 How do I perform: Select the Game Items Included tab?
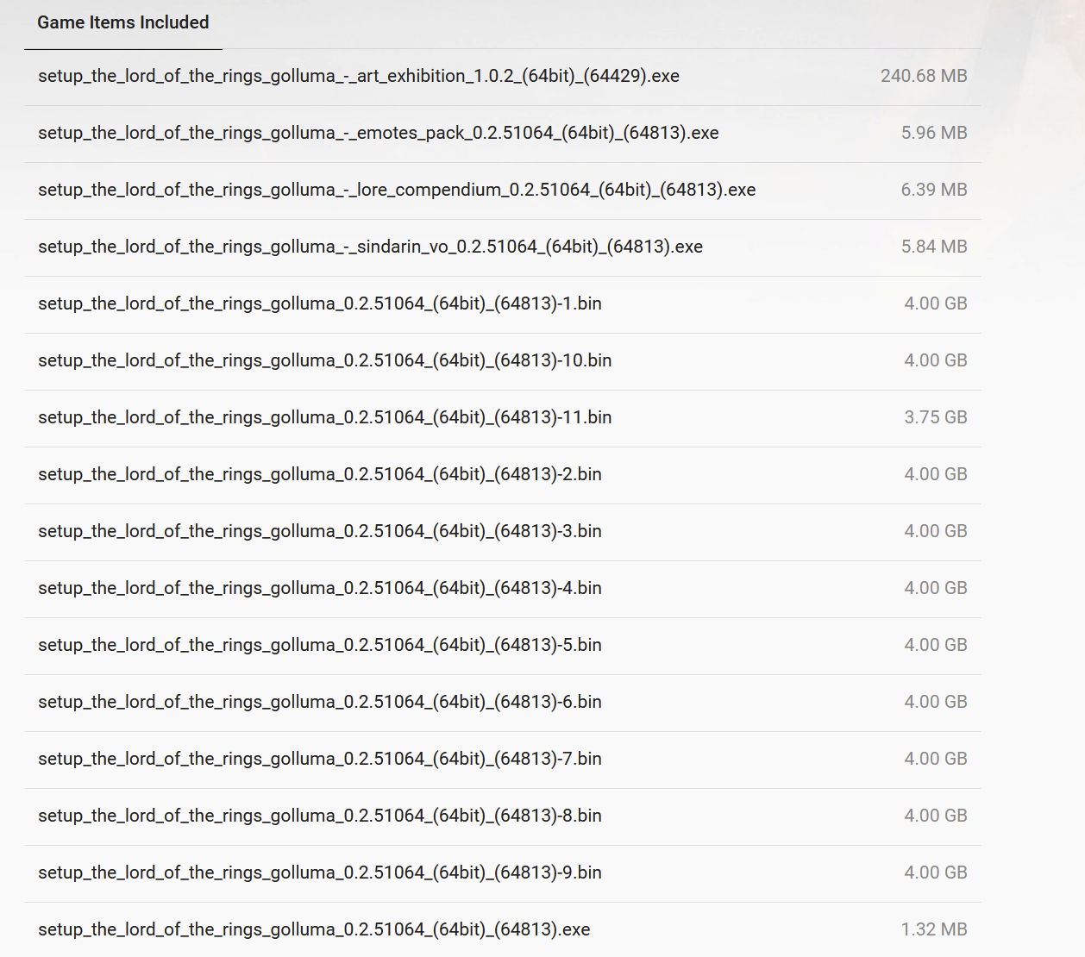pos(123,23)
